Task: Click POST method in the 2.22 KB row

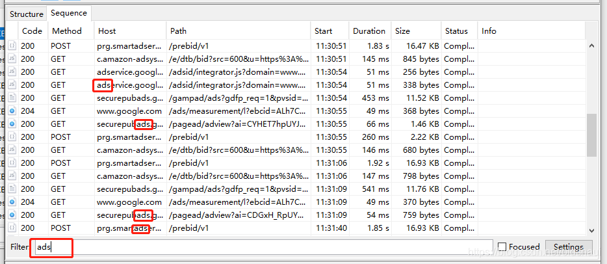Action: 61,137
